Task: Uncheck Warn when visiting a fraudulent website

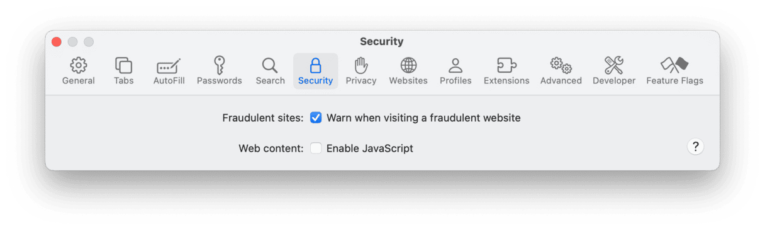Action: click(x=316, y=118)
